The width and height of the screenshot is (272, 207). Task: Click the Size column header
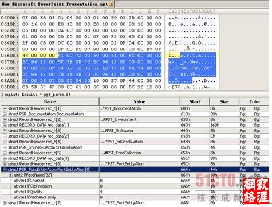[x=224, y=101]
